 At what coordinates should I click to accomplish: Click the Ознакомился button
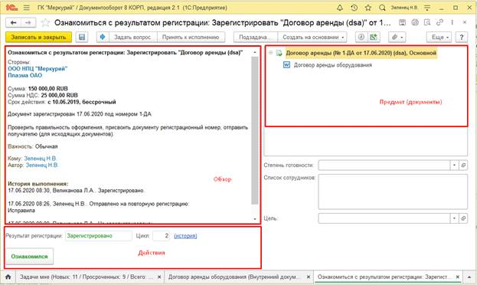tap(30, 257)
